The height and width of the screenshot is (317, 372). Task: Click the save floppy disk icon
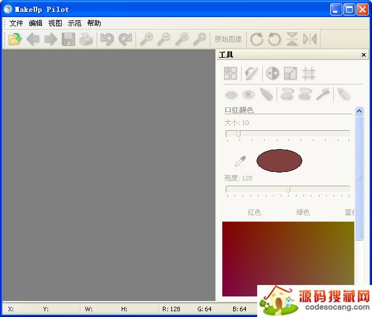click(69, 39)
